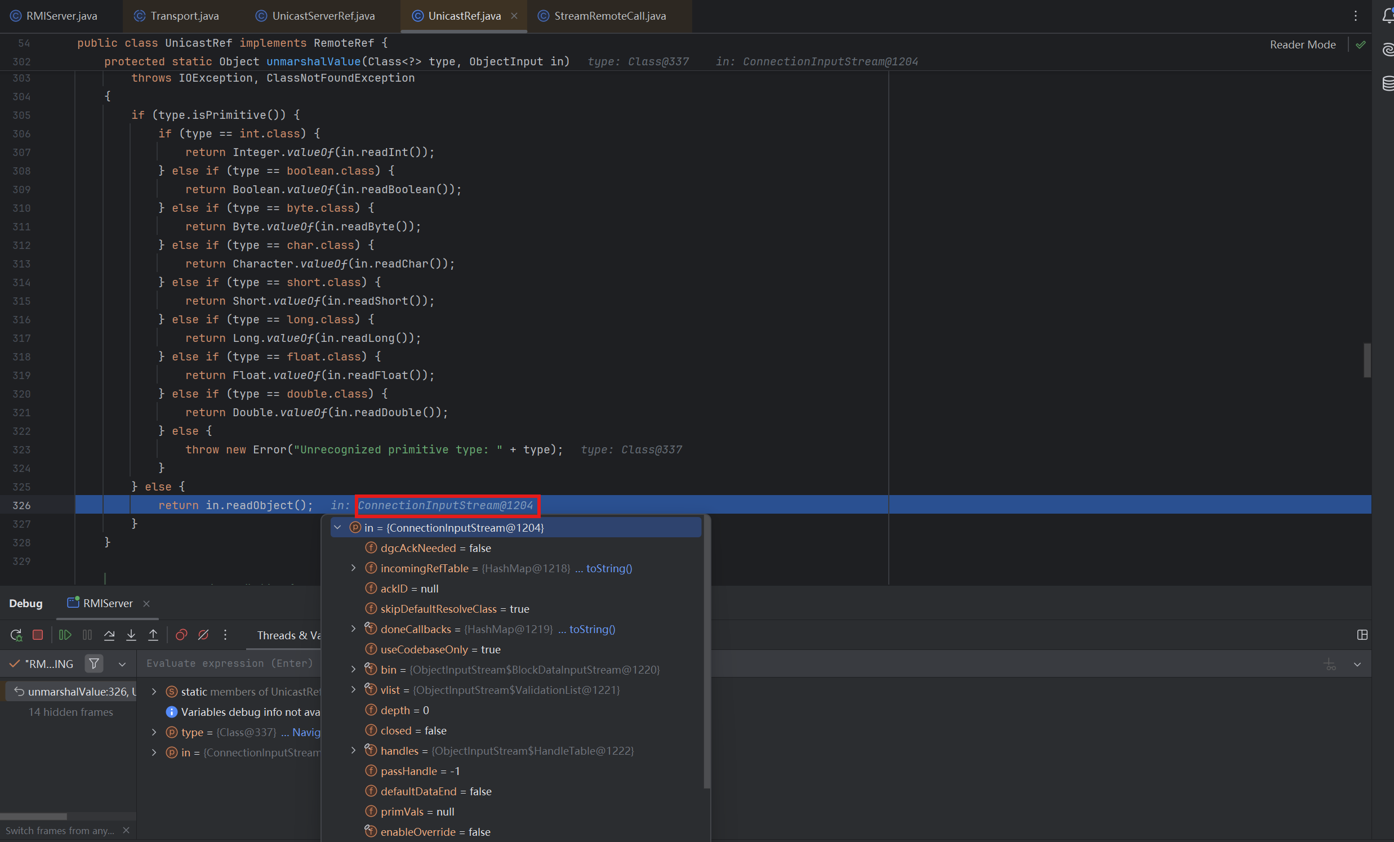Image resolution: width=1394 pixels, height=842 pixels.
Task: Select the closed = false row
Action: [516, 730]
